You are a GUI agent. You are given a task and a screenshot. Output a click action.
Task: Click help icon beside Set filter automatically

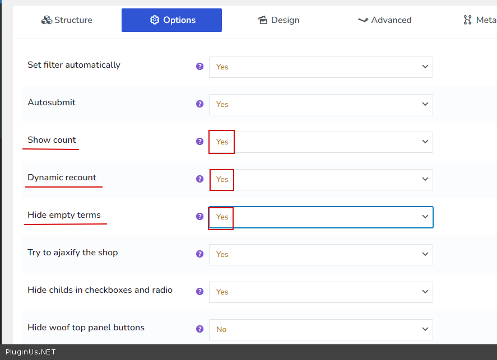tap(199, 66)
